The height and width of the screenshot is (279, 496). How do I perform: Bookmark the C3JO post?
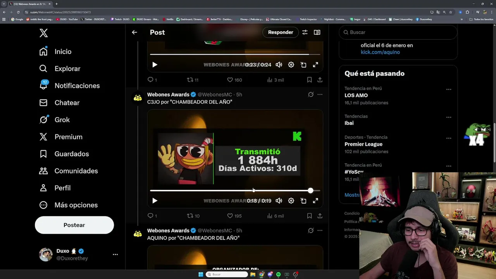point(309,216)
